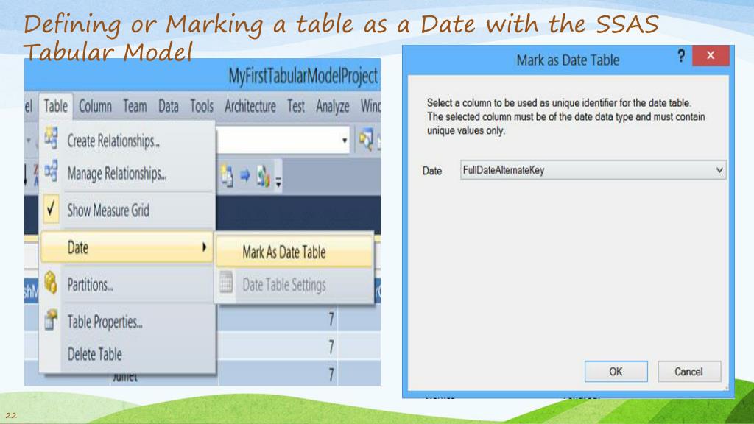The width and height of the screenshot is (754, 424).
Task: Click the toolbar icon right of blue arrow
Action: click(263, 177)
